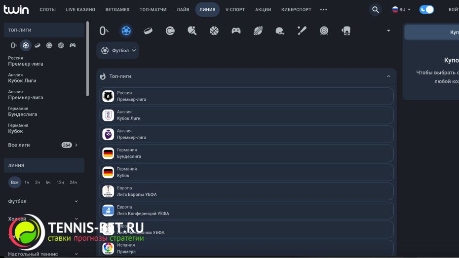Select the baseball bat icon

302,31
